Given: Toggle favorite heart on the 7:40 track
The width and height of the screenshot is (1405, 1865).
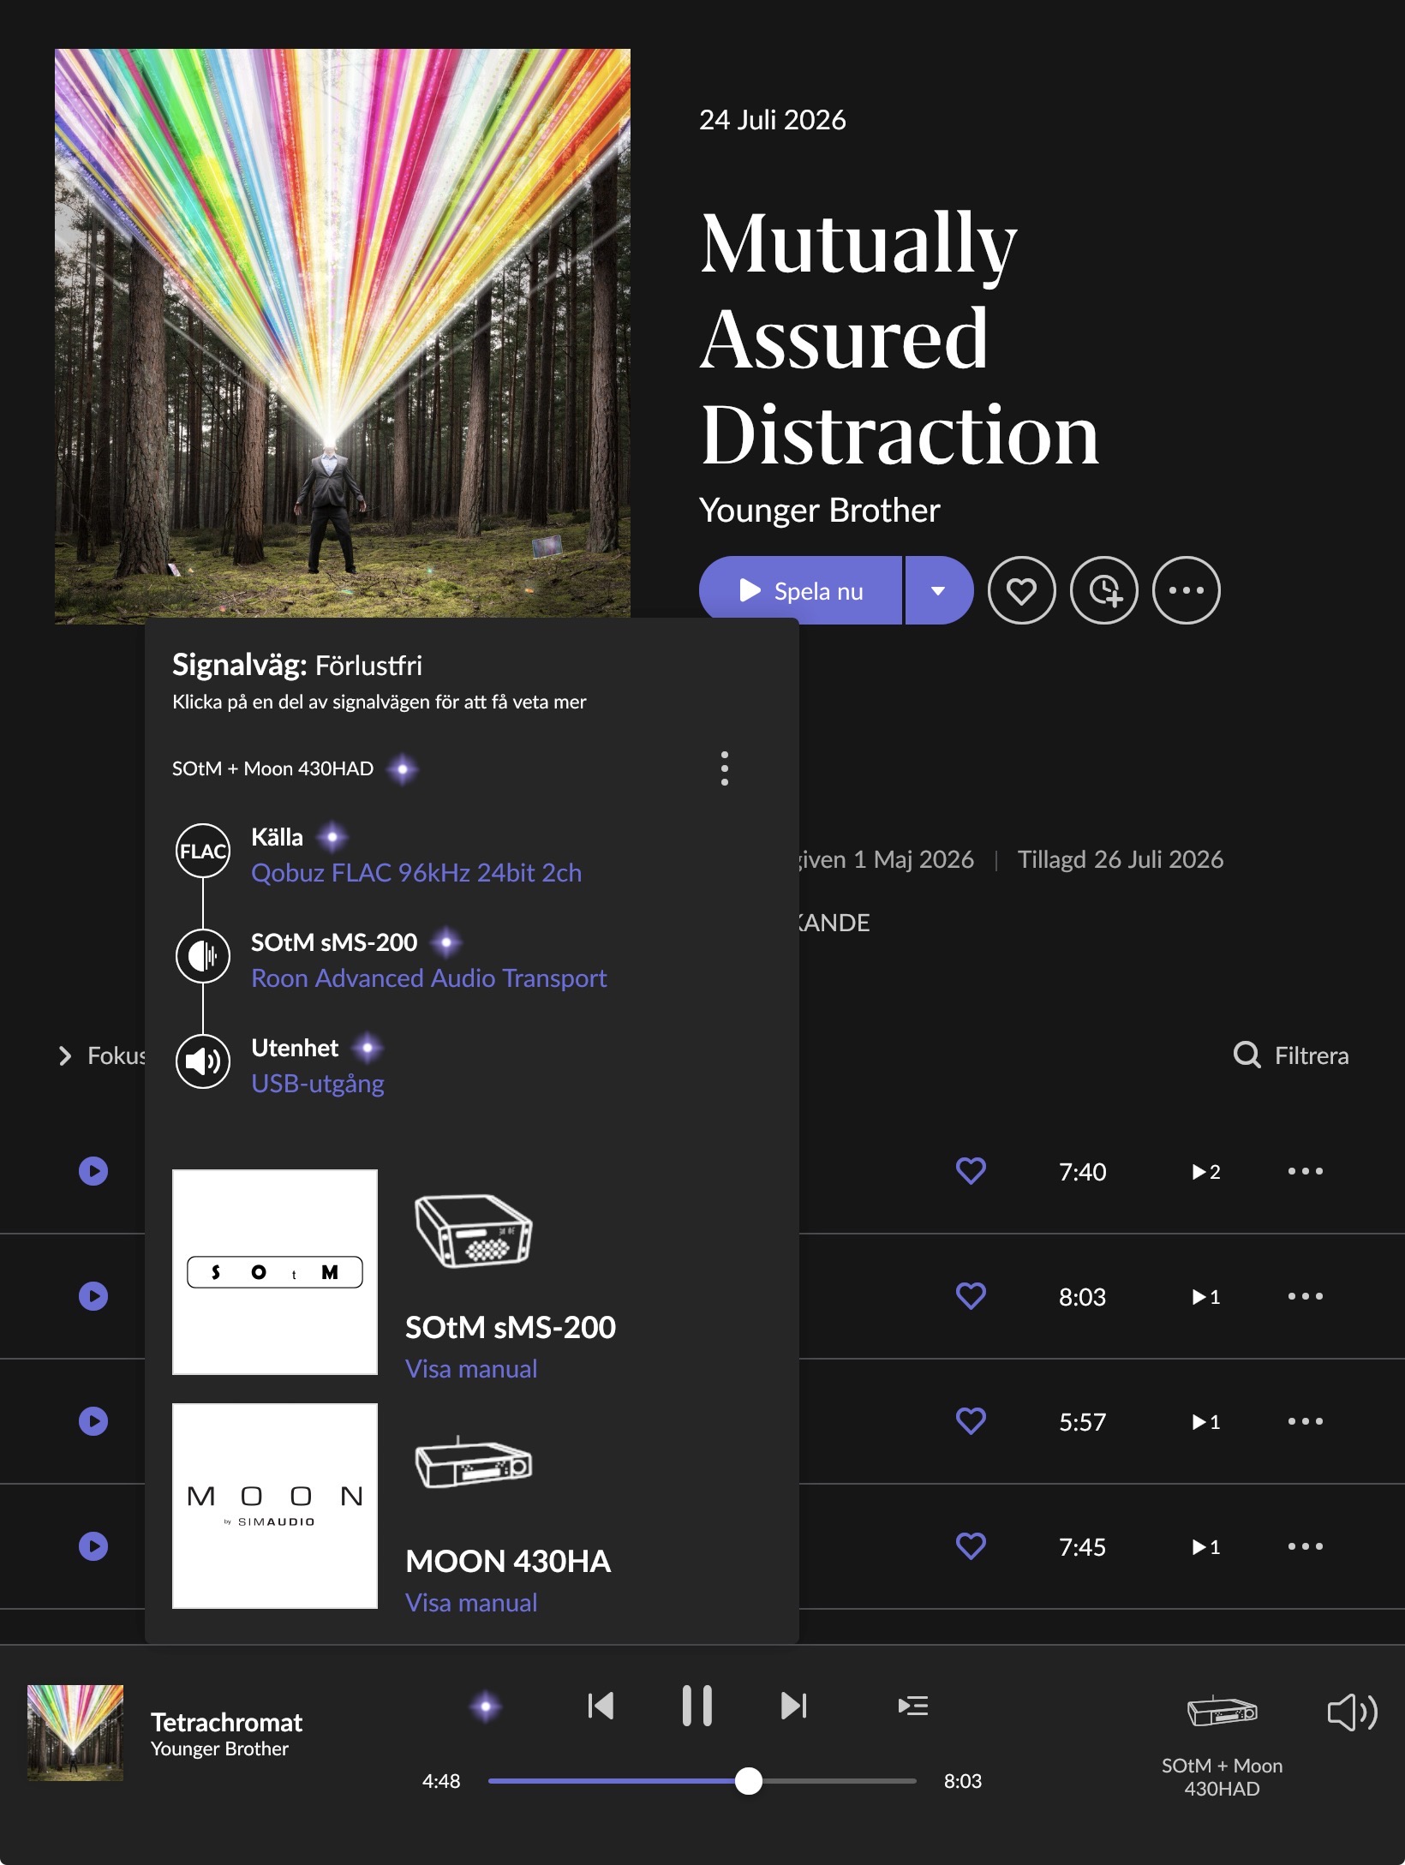Looking at the screenshot, I should point(971,1171).
